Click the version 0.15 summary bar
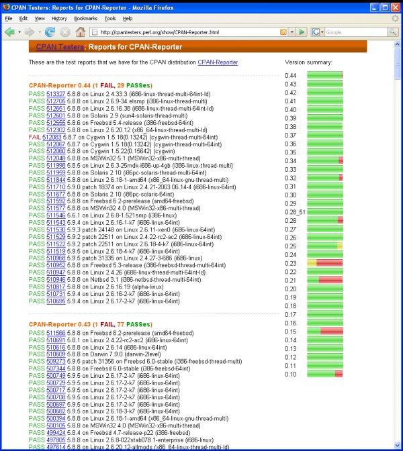The width and height of the screenshot is (403, 451). [325, 331]
